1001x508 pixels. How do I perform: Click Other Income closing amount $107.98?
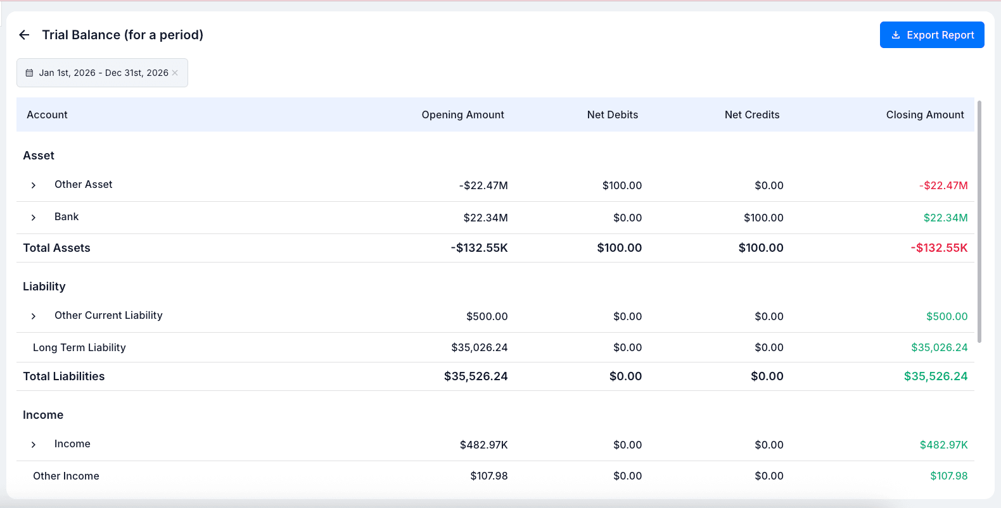[948, 476]
